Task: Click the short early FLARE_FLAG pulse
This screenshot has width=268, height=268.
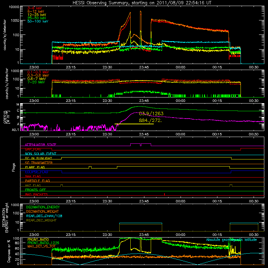Action: [90, 167]
